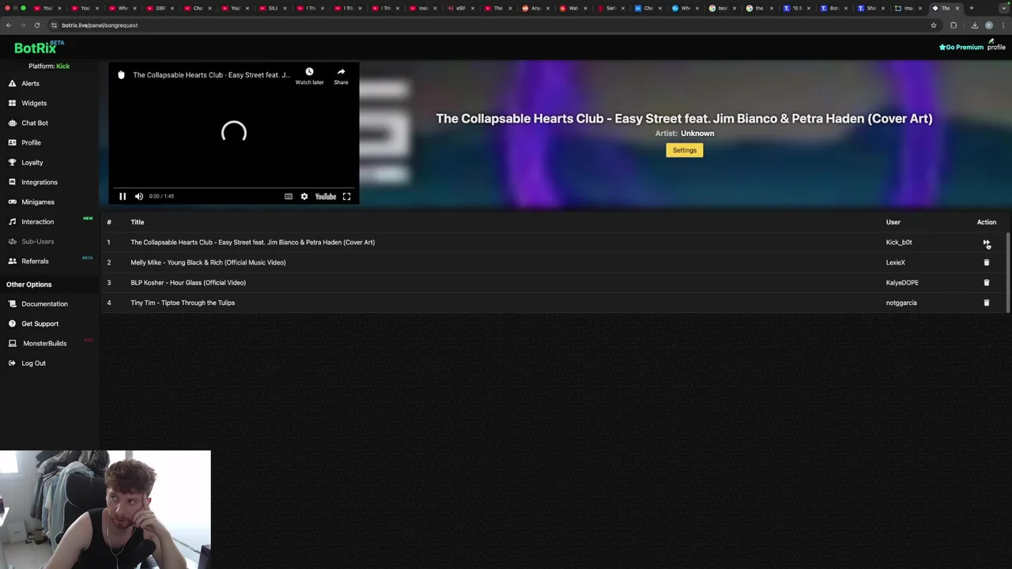This screenshot has width=1012, height=569.
Task: Skip the currently playing Collapsable Hearts Club song
Action: (986, 243)
